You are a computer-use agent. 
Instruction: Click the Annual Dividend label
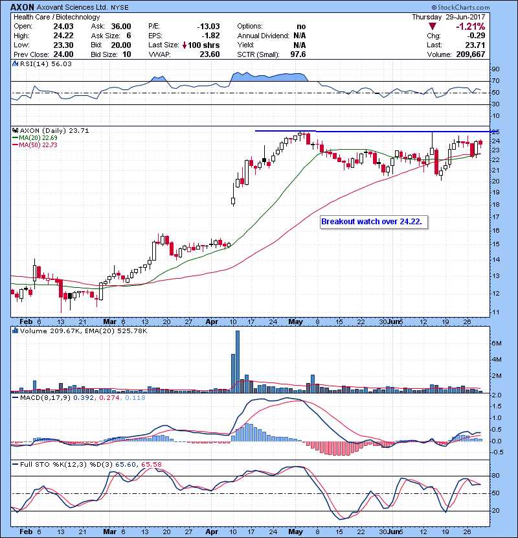[264, 36]
